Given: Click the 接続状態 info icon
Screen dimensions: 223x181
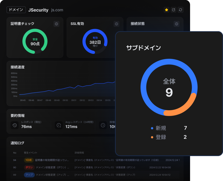Looking at the screenshot, I should click(176, 24).
